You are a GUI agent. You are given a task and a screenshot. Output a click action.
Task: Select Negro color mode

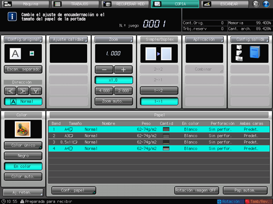(23, 156)
